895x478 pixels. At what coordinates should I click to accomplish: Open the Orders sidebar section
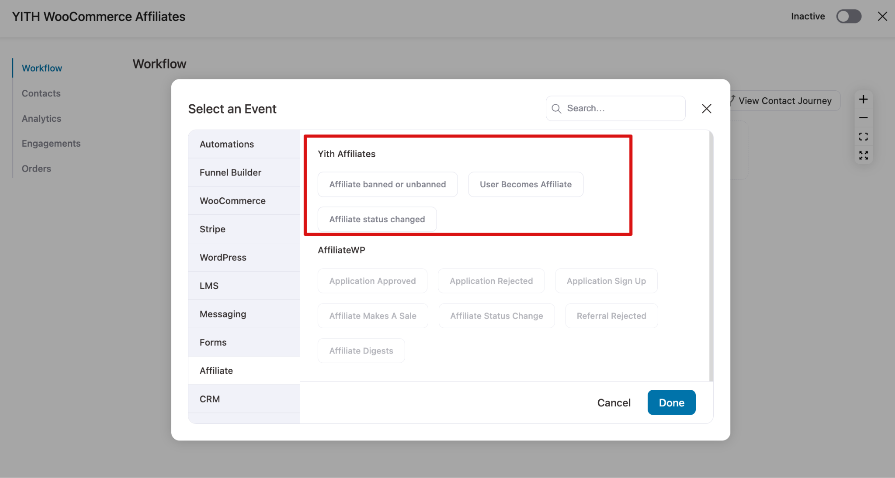36,169
